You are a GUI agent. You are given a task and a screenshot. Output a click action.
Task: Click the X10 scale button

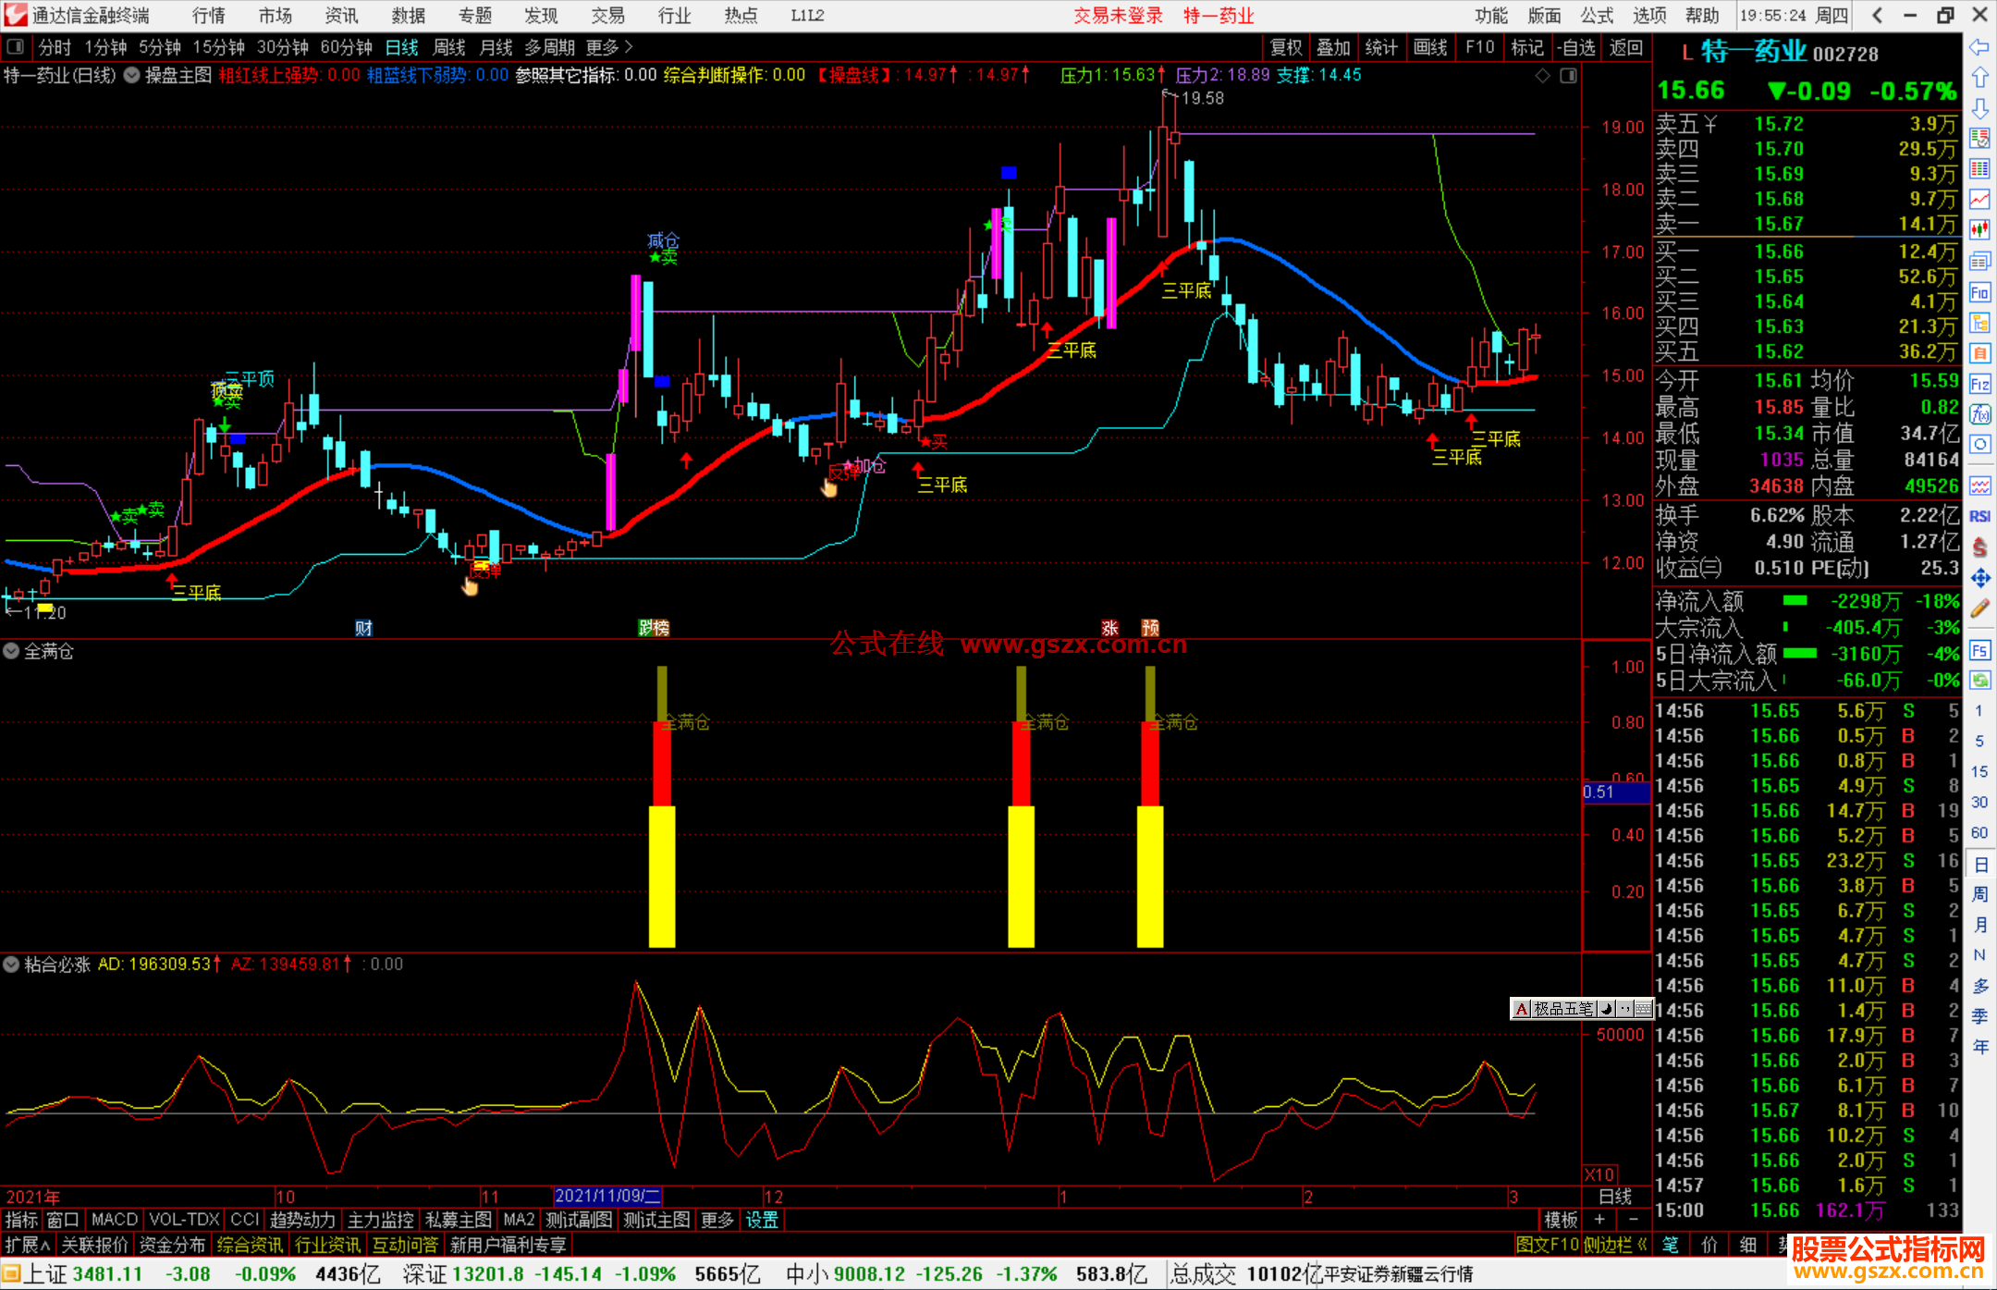point(1600,1174)
